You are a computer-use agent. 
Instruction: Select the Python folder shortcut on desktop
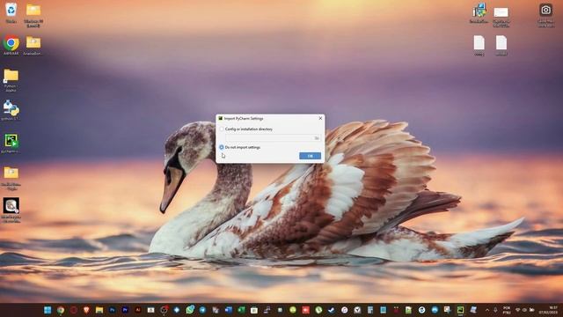tap(11, 80)
